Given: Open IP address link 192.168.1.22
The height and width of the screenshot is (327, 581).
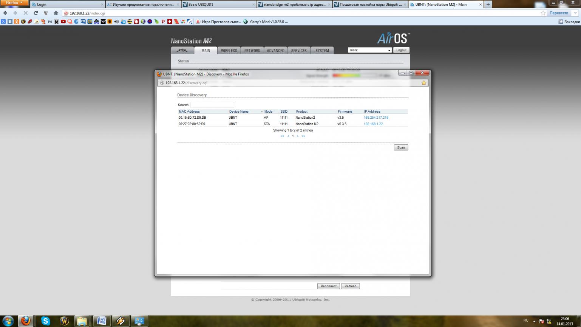Looking at the screenshot, I should pos(373,124).
